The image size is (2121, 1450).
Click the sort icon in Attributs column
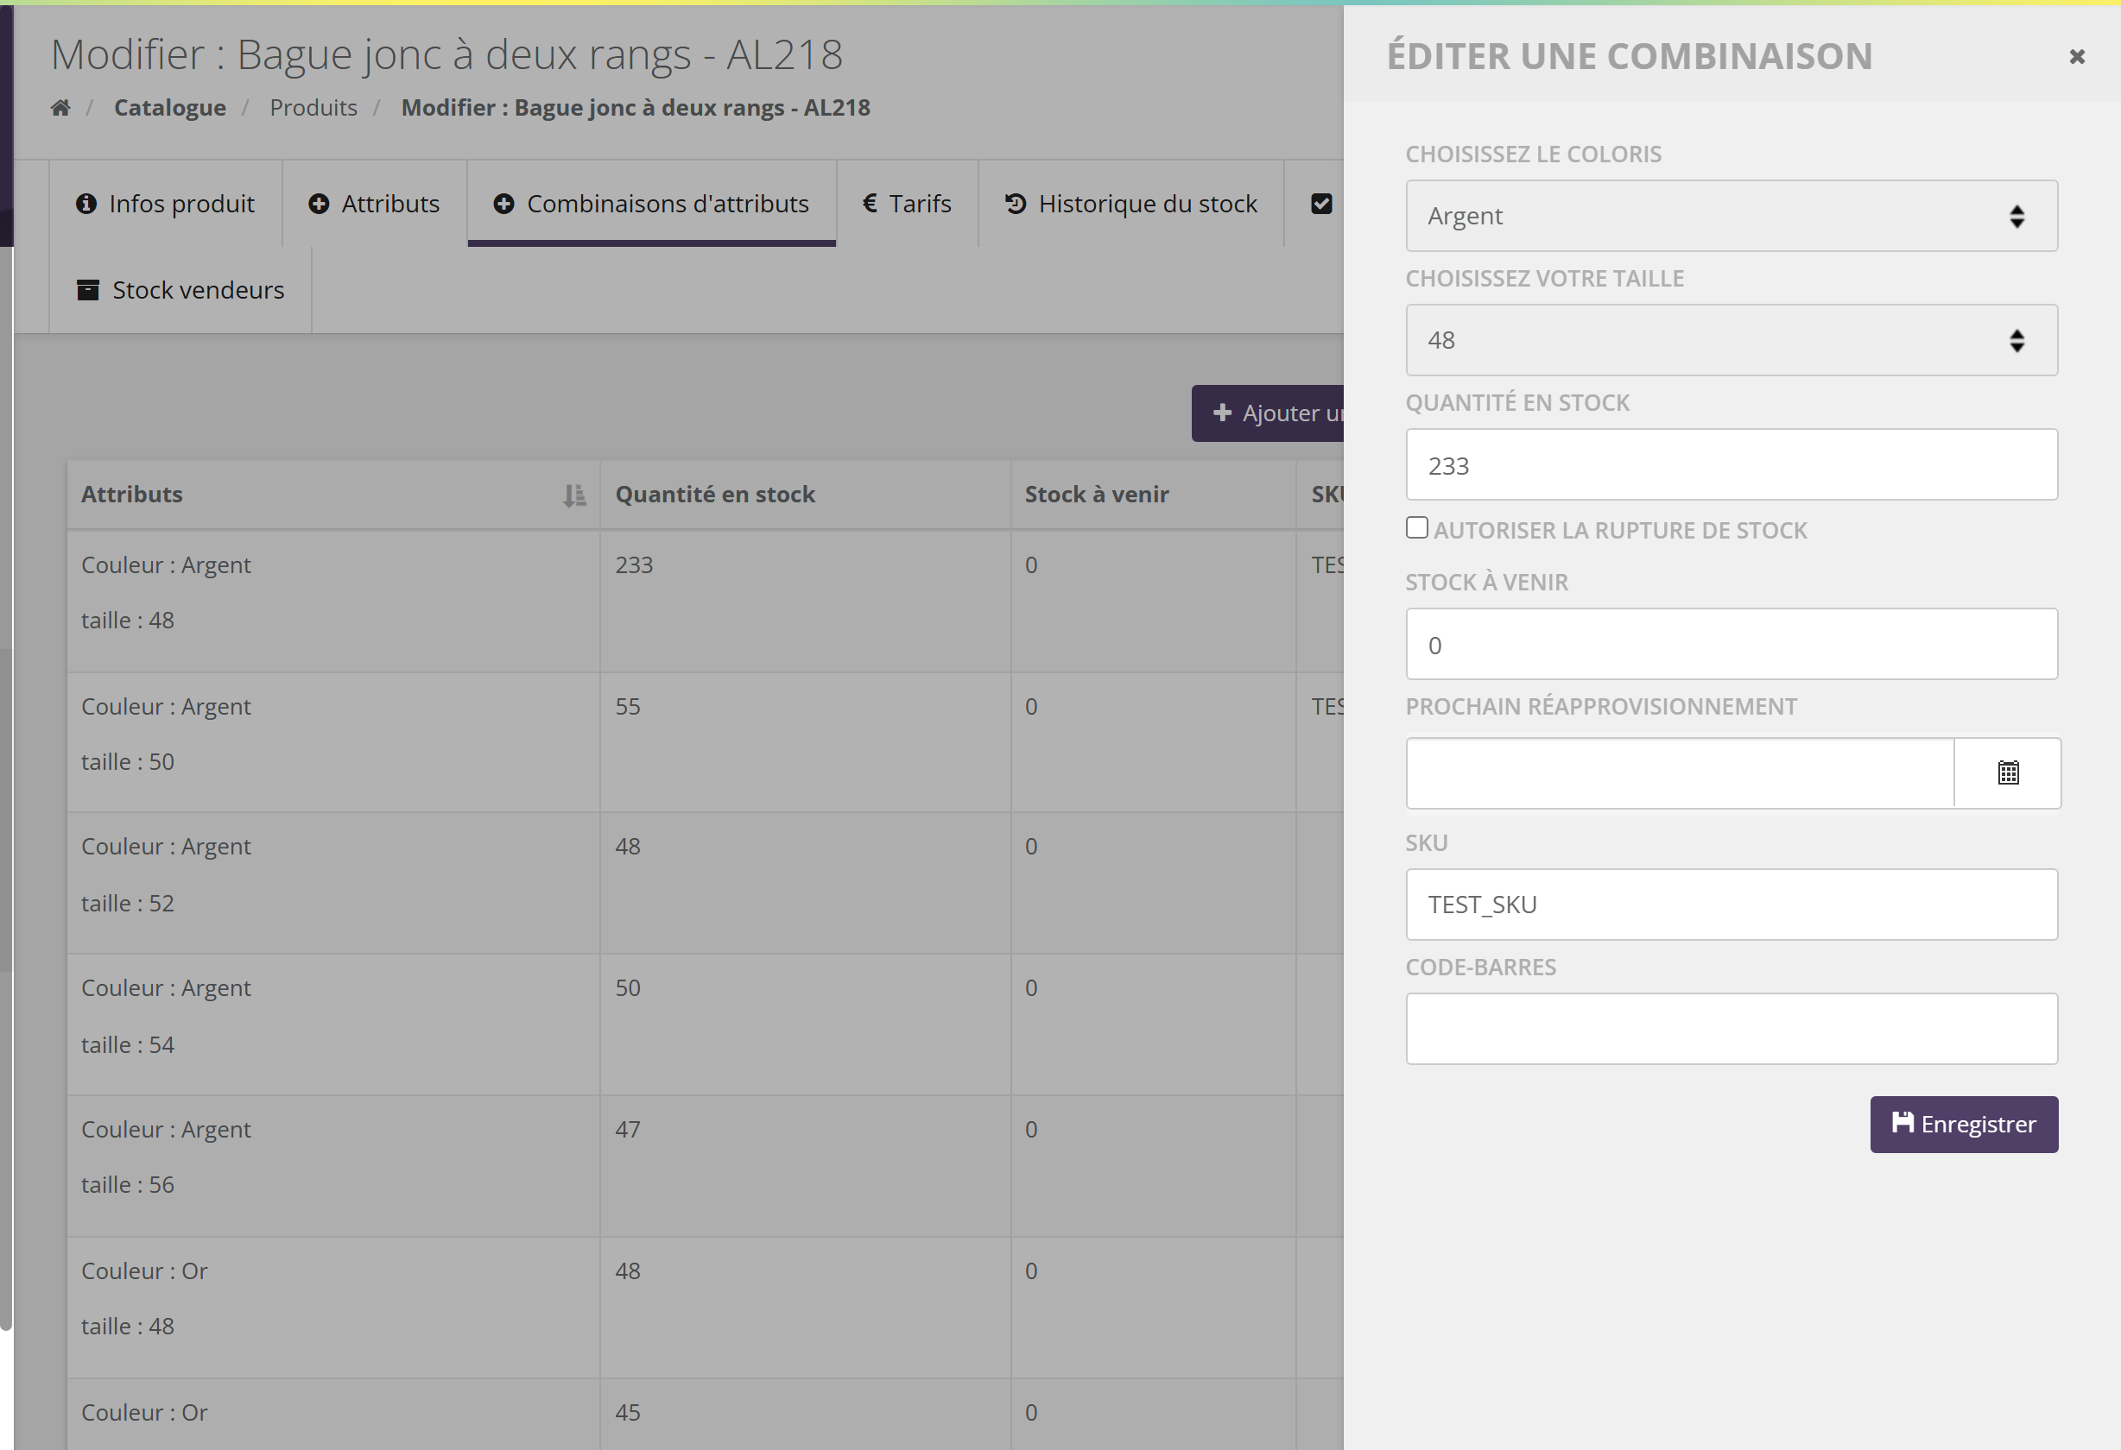[x=574, y=495]
